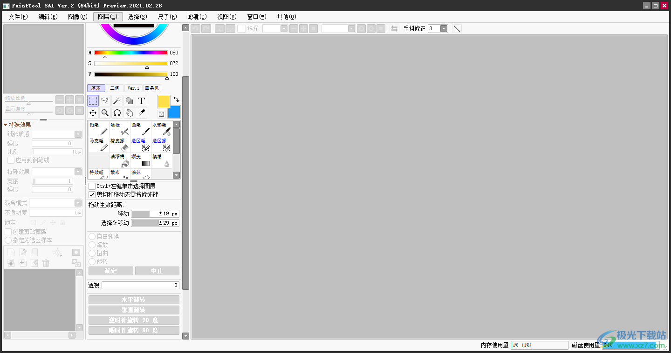
Task: Open the 手抖修正 stabilizer dropdown
Action: [x=444, y=28]
